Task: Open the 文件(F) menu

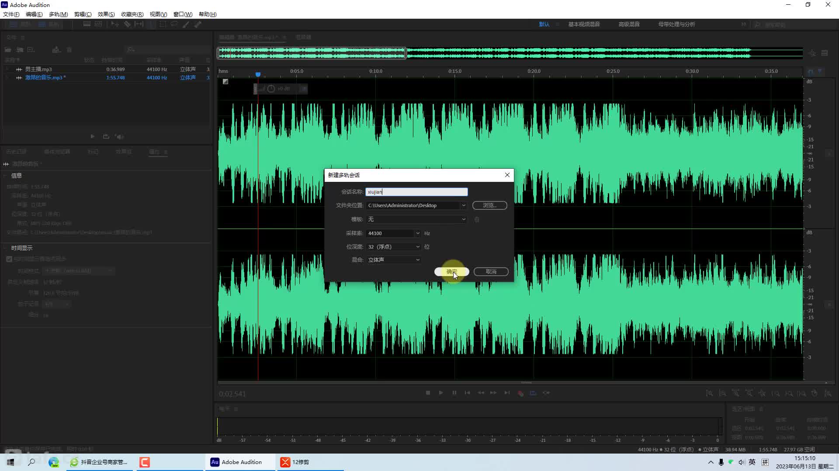Action: tap(11, 14)
